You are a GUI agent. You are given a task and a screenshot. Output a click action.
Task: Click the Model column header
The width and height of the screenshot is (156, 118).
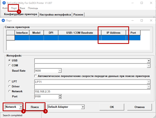[36, 33]
